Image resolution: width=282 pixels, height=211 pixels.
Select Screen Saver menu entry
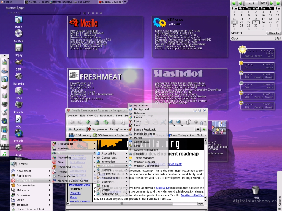click(x=148, y=142)
